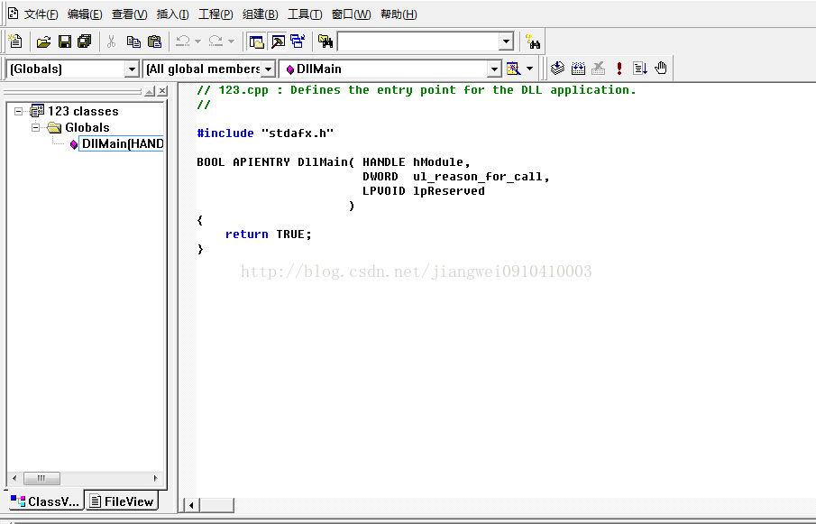The image size is (816, 524).
Task: Click the 'DWORD ul_reason_for_call,' code line
Action: pos(456,177)
